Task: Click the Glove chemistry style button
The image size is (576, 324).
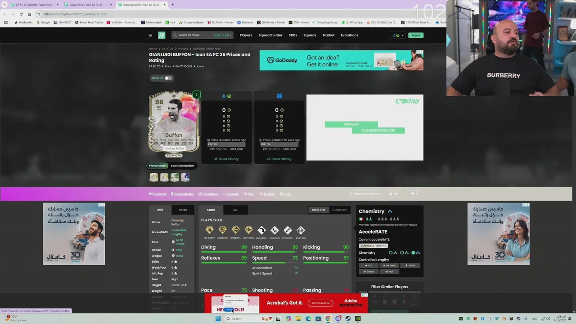Action: pyautogui.click(x=410, y=265)
